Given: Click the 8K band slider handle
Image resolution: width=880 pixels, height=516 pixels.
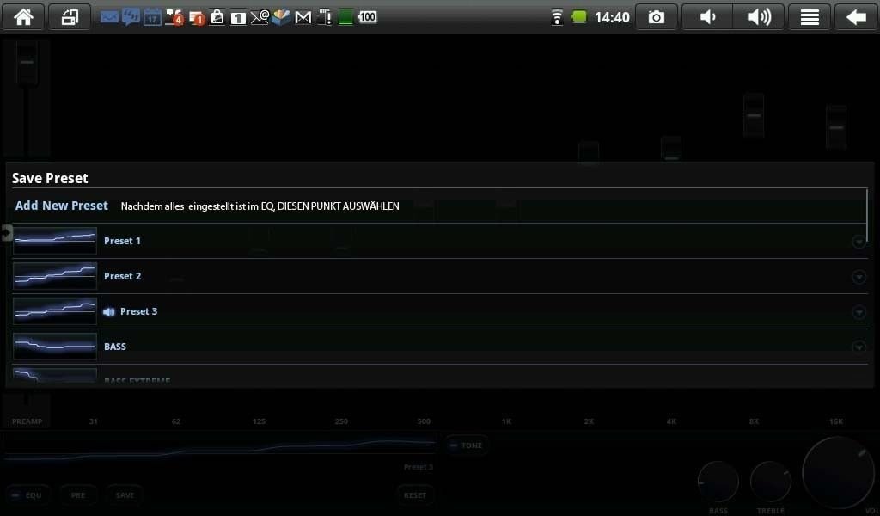Looking at the screenshot, I should pos(754,115).
